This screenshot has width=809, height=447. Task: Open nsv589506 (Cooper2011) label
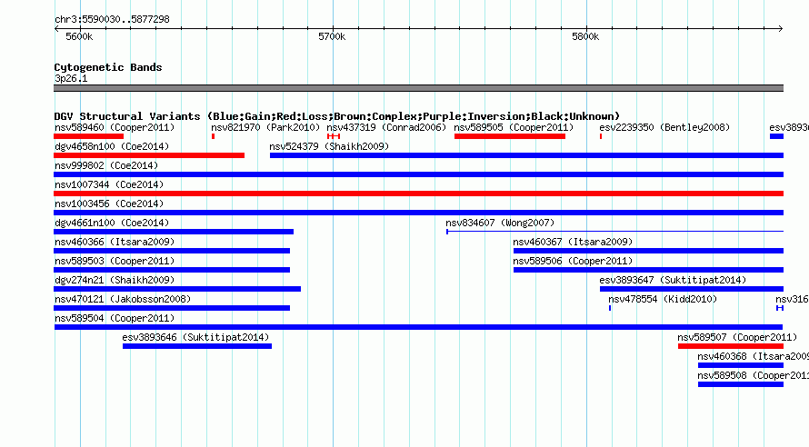(573, 261)
